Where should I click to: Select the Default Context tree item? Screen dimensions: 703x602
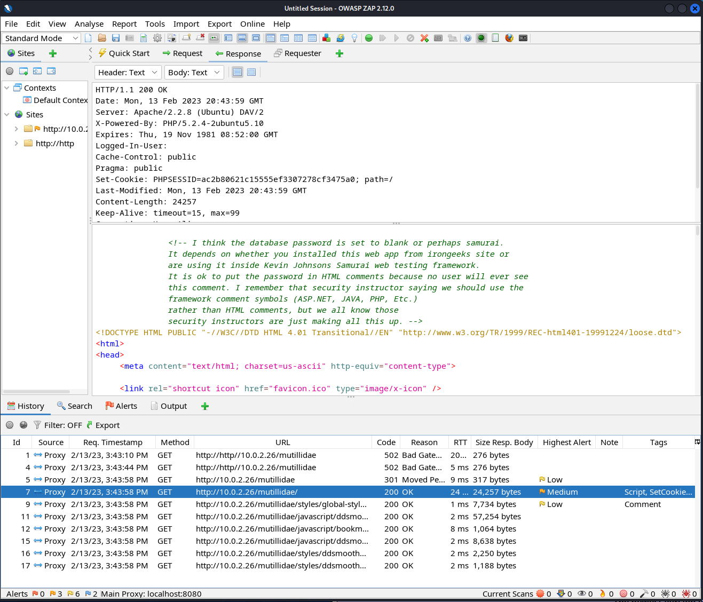click(x=56, y=100)
